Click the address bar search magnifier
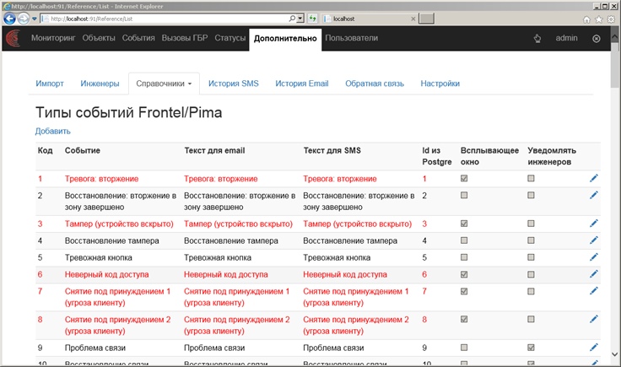This screenshot has width=621, height=367. [292, 19]
